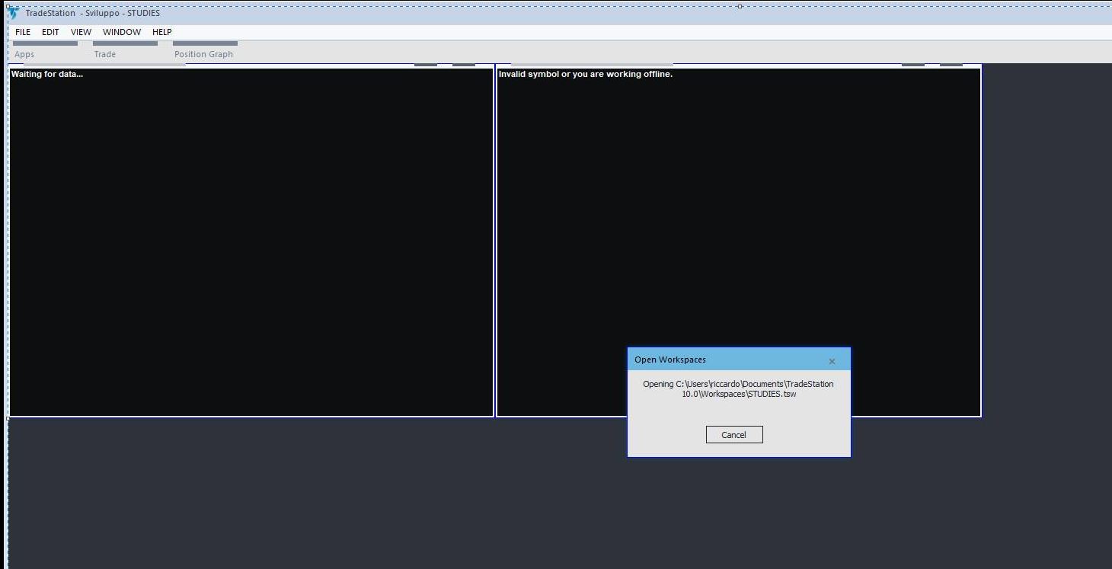Click the "Invalid symbol or you are working offline." message
The width and height of the screenshot is (1112, 569).
point(586,74)
